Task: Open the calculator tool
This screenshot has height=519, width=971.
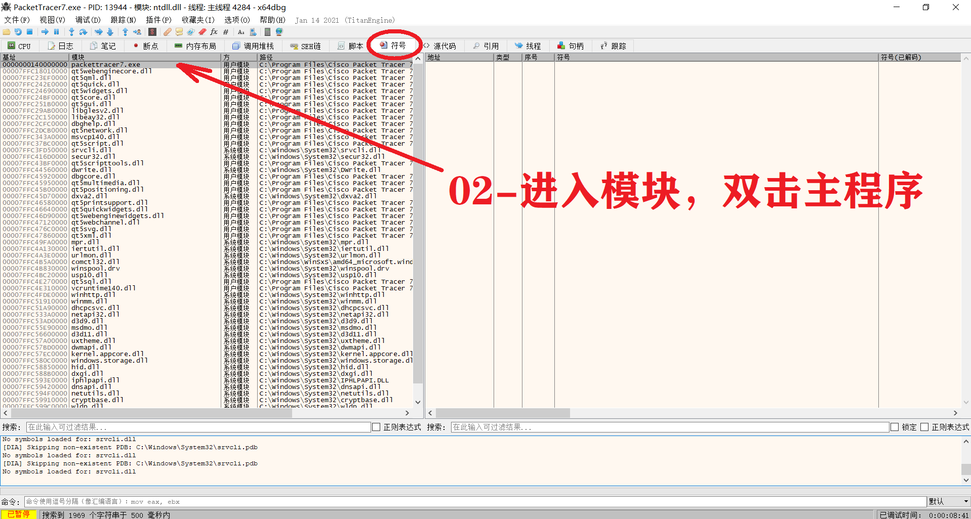Action: (x=268, y=32)
